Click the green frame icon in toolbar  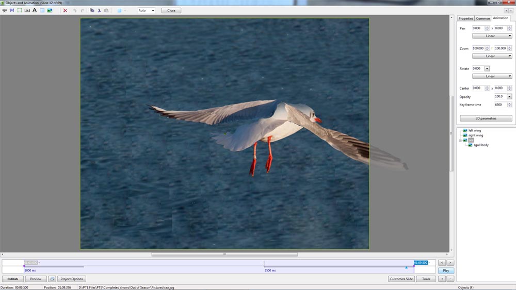click(20, 10)
